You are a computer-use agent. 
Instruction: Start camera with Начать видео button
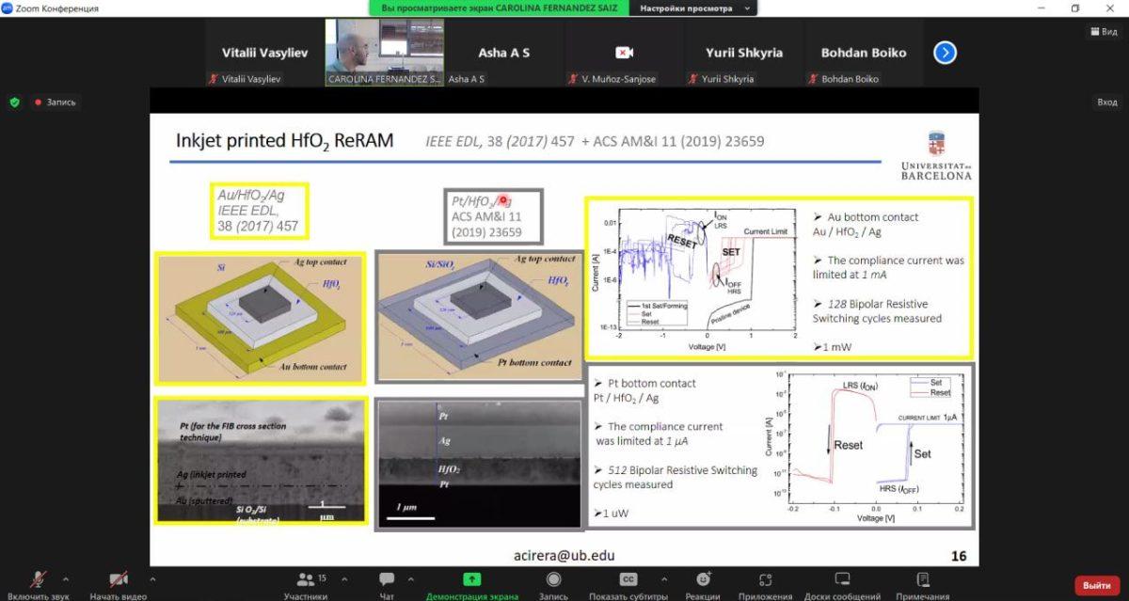pos(119,581)
